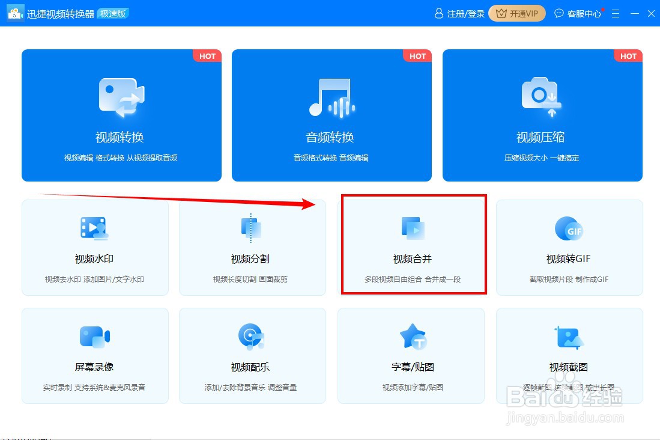The image size is (660, 440).
Task: Click the HOT badge on 视频压缩
Action: 628,56
